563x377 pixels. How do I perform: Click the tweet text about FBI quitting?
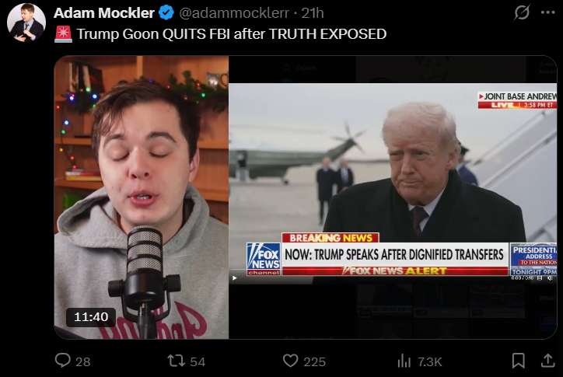click(x=232, y=34)
